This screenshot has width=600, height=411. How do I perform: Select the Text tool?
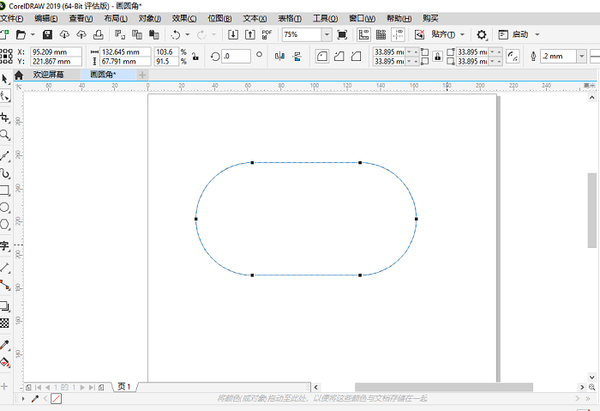5,245
